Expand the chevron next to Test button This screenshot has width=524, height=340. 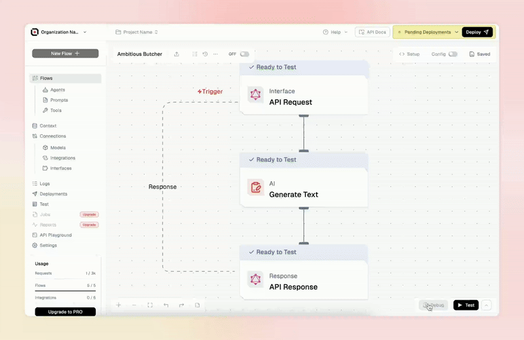pyautogui.click(x=487, y=305)
